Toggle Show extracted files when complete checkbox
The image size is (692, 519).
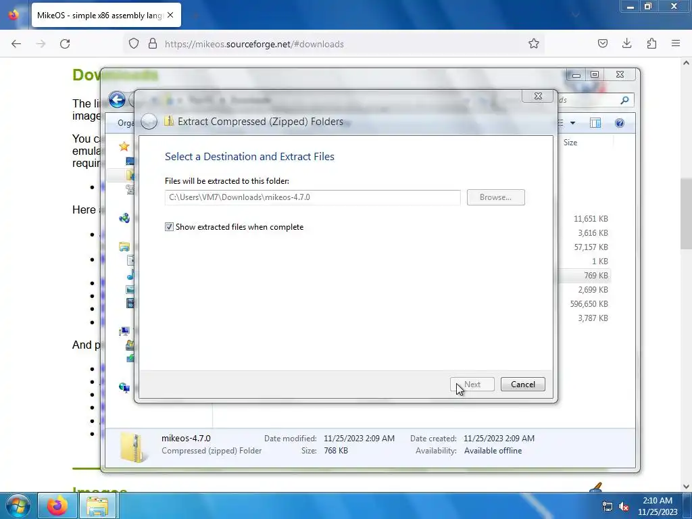point(169,227)
